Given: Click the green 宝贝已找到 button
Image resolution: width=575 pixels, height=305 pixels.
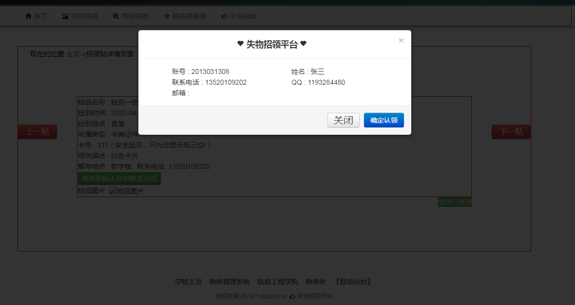Looking at the screenshot, I should pos(455,202).
